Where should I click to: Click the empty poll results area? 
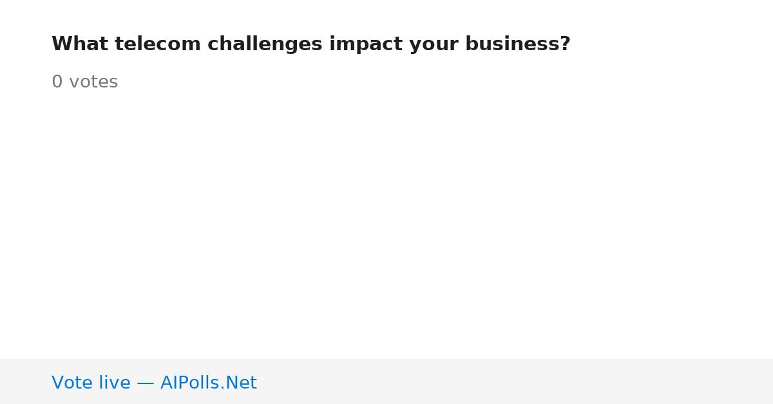click(x=386, y=225)
